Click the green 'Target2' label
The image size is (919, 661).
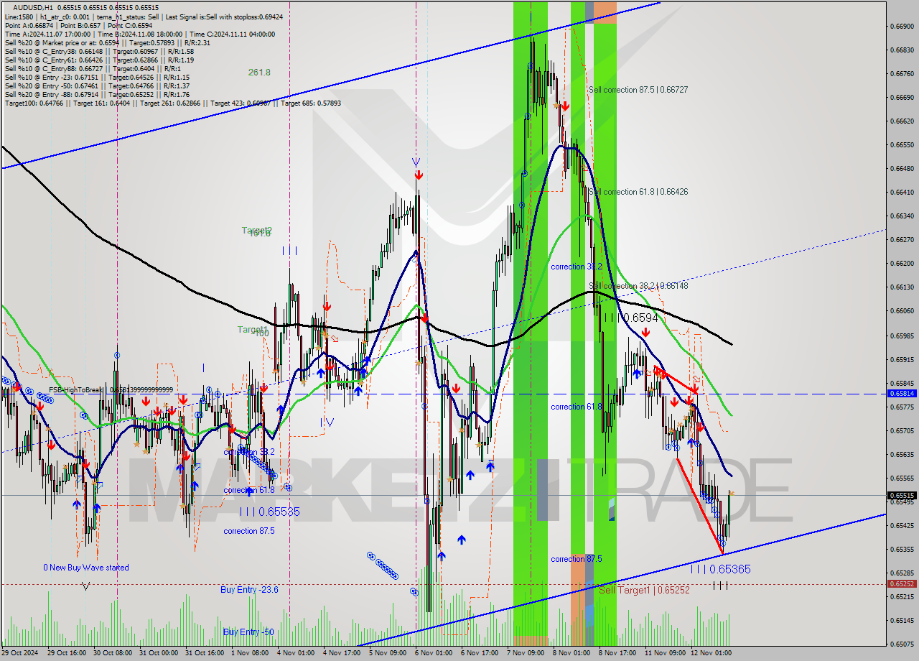click(256, 231)
